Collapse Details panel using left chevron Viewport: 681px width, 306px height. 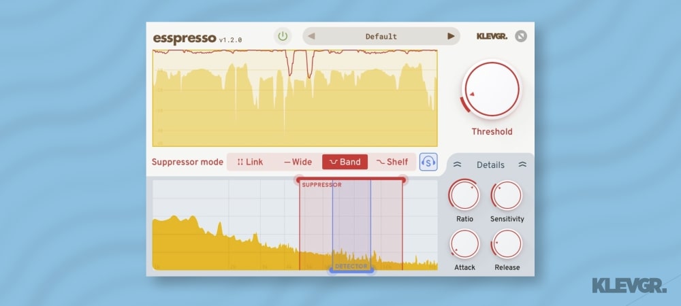458,165
